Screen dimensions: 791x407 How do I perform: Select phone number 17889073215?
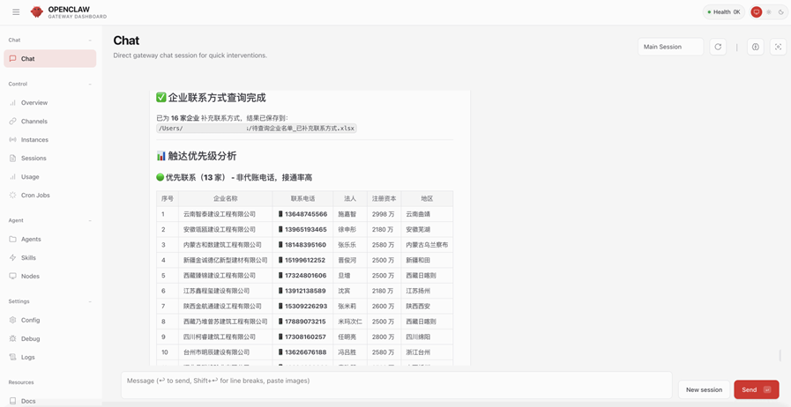[306, 322]
